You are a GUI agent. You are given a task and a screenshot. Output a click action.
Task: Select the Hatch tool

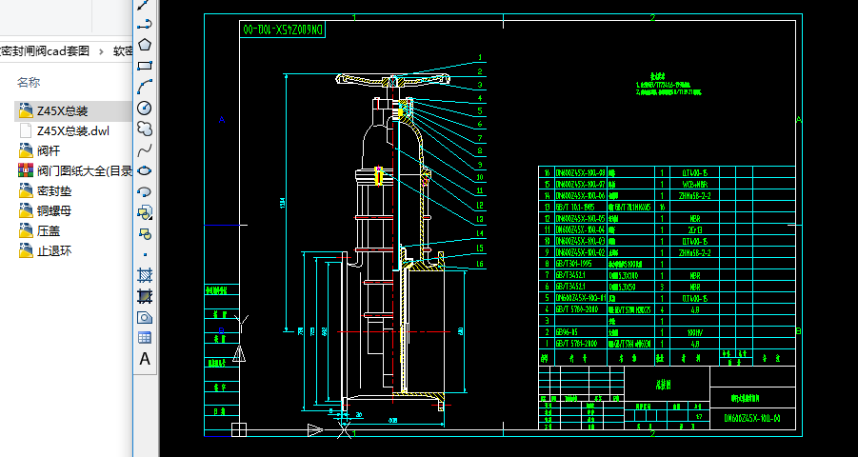click(145, 275)
